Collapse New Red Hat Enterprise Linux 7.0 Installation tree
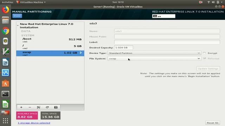This screenshot has height=126, width=225. (18, 26)
